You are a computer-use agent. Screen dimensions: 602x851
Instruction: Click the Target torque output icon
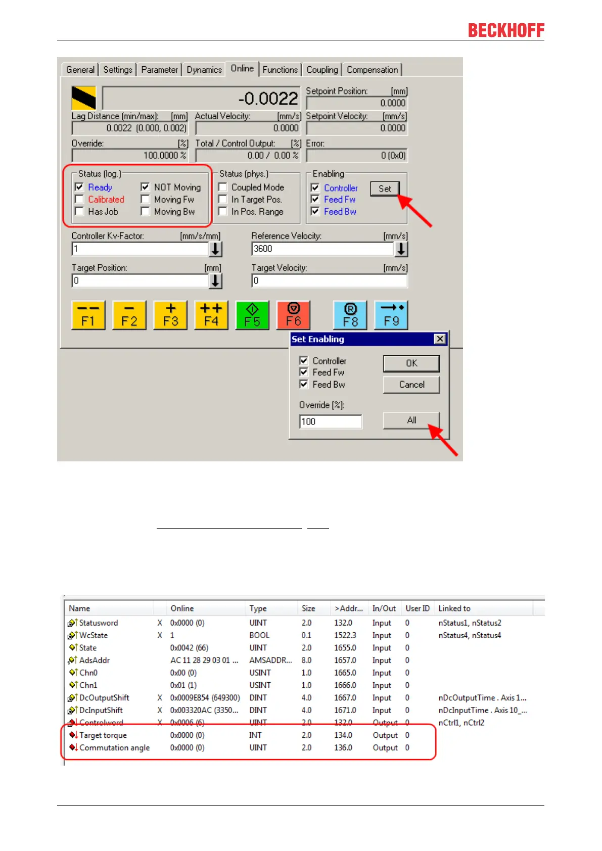pyautogui.click(x=73, y=735)
